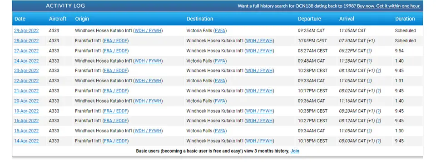Screen dimensions: 436x166
Task: Select the 9:54 duration value
Action: click(399, 50)
